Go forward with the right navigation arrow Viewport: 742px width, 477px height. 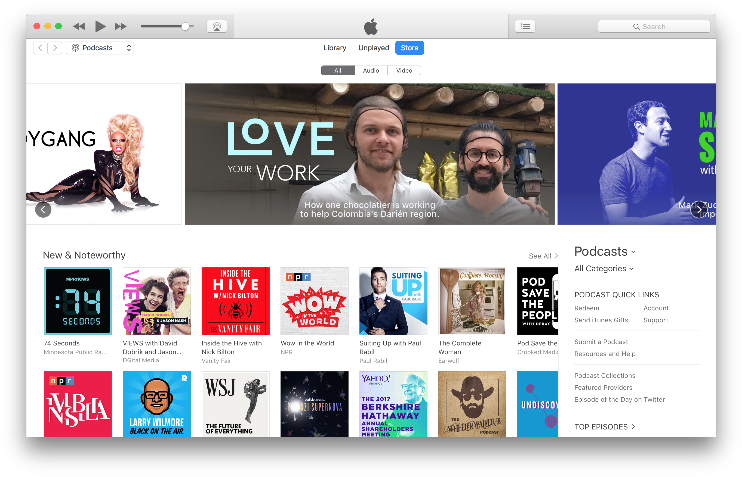click(x=55, y=48)
